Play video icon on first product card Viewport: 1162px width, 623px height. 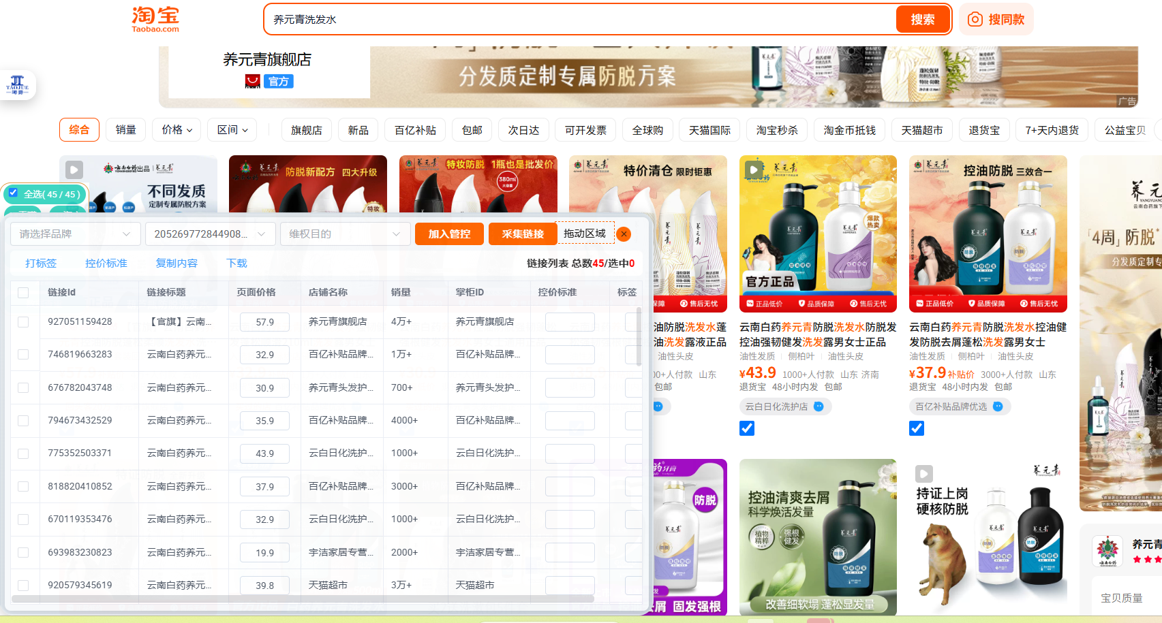click(x=74, y=169)
